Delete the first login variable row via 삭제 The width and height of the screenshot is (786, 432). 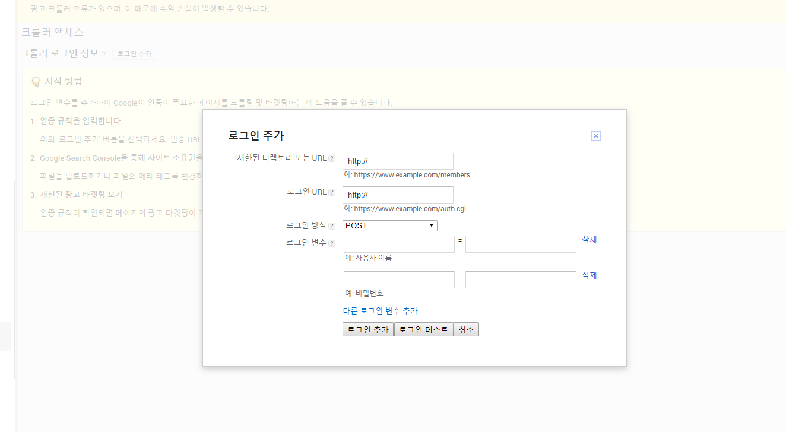(589, 240)
